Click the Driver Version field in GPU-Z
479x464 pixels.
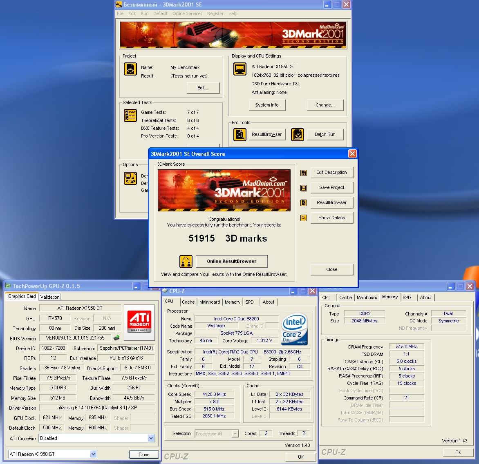(x=97, y=408)
